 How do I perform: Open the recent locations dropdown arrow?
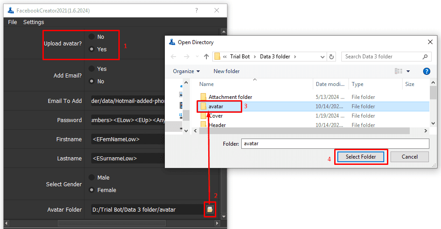(197, 57)
